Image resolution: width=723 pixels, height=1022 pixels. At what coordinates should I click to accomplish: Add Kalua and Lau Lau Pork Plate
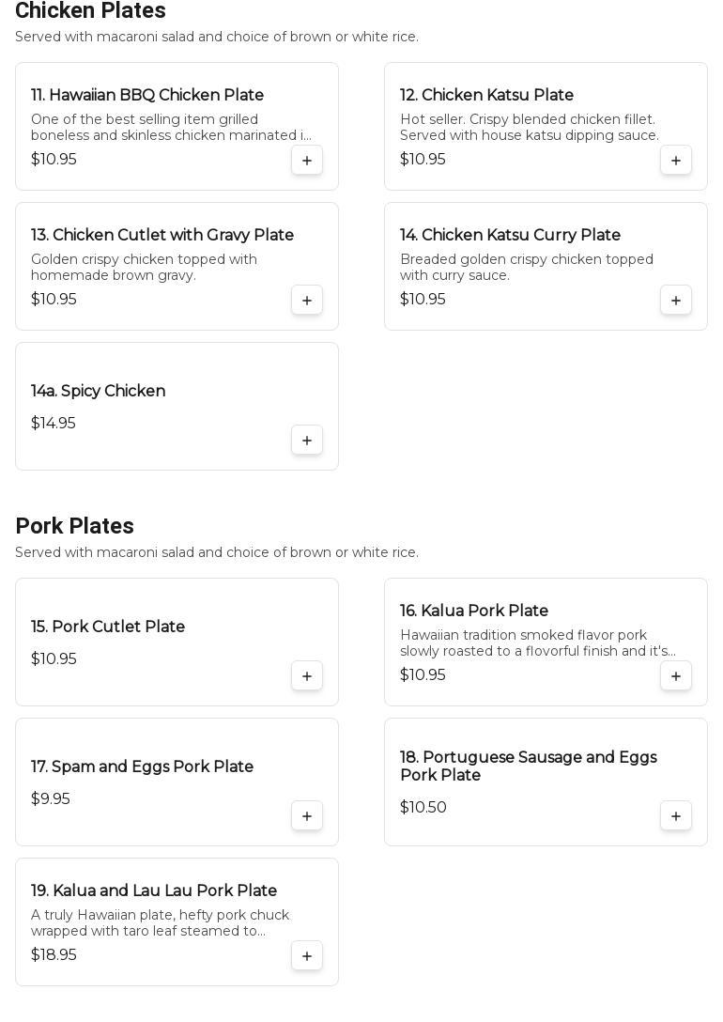pos(307,956)
